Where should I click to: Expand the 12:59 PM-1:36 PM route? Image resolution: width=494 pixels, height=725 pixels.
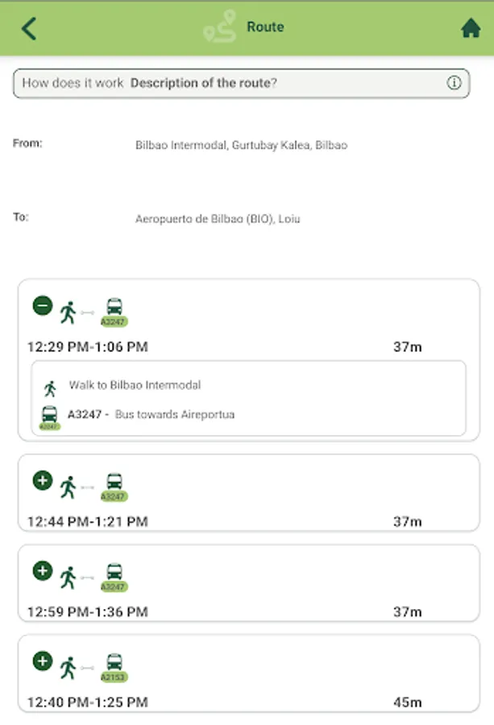pos(43,570)
